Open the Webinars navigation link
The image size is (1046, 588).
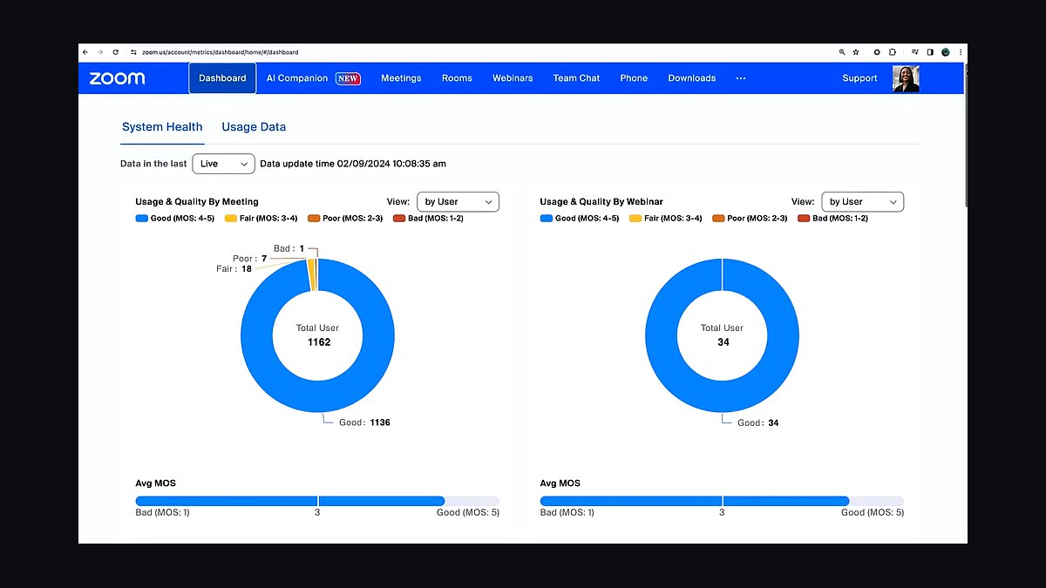(x=513, y=78)
